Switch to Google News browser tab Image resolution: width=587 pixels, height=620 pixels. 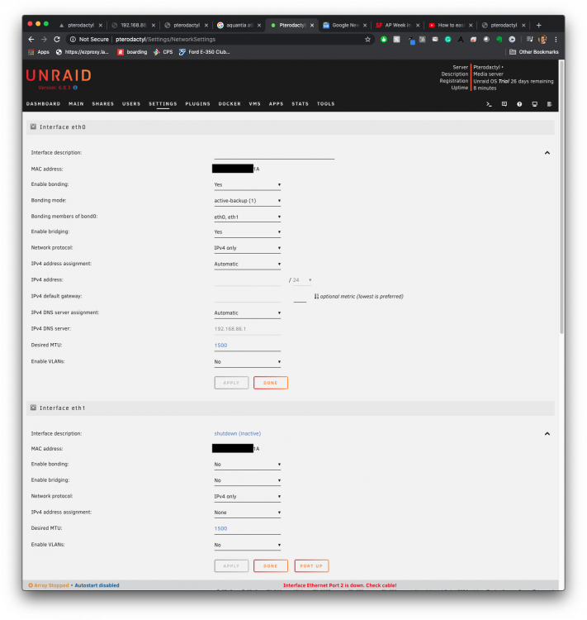(x=345, y=25)
